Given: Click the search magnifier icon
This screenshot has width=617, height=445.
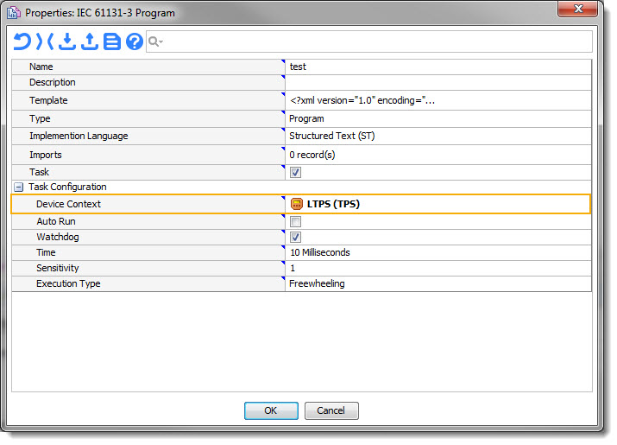Looking at the screenshot, I should [x=154, y=41].
